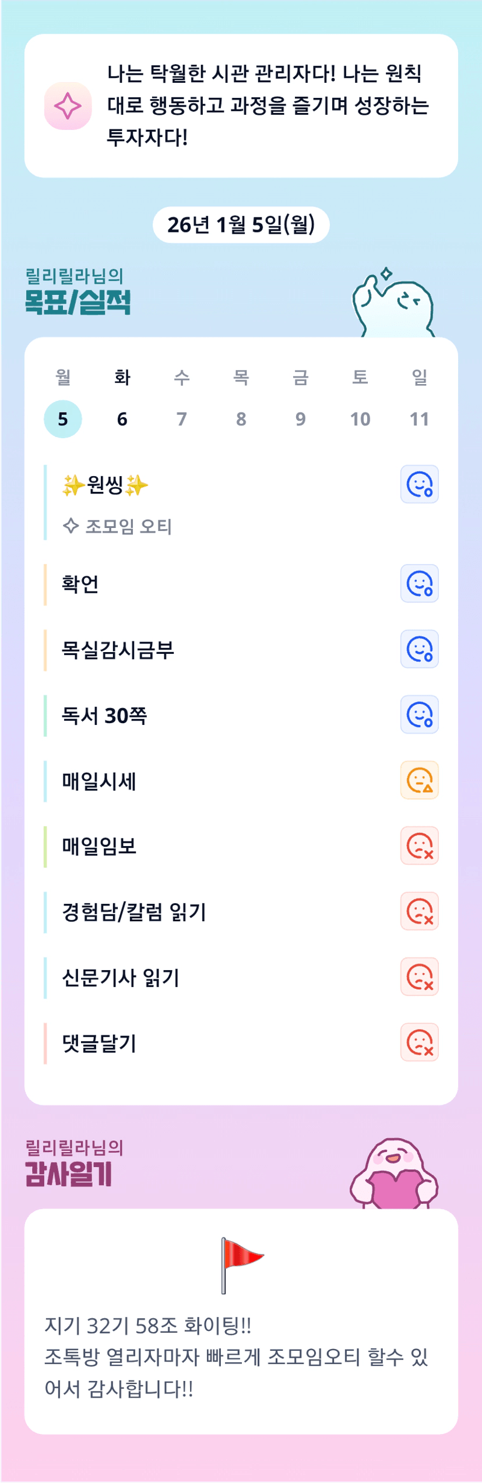Screen dimensions: 482x1483
Task: Click the blue smiley status for 확언
Action: click(419, 583)
